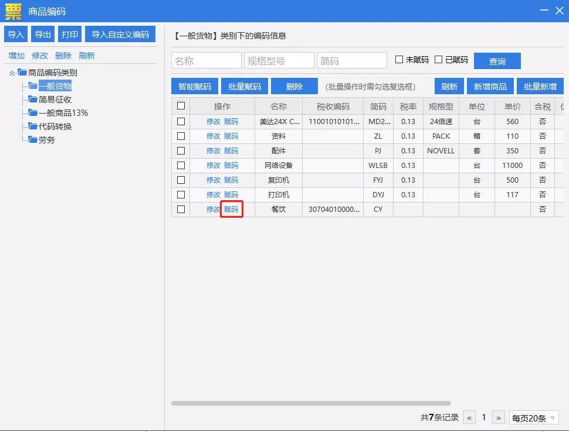Click the 30704010000 tax code cell
The width and height of the screenshot is (569, 432).
pos(334,210)
